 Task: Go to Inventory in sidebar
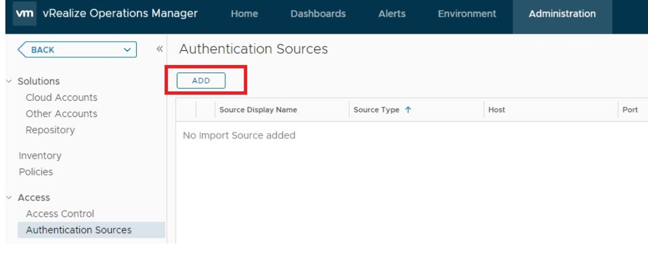40,156
